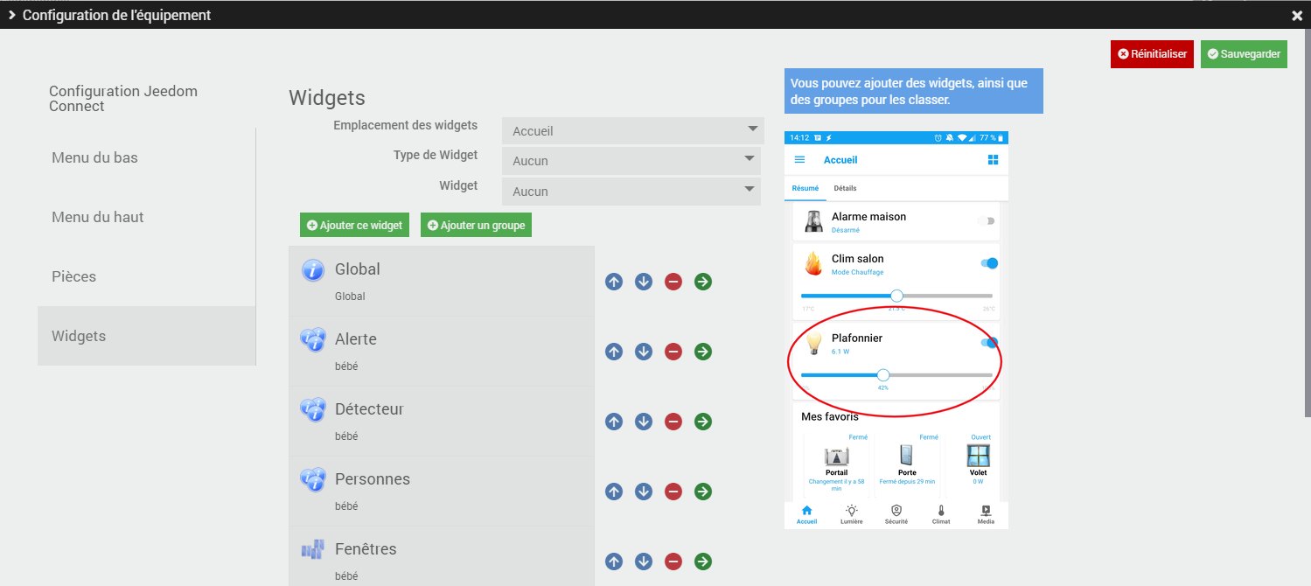Expand the Widget selection dropdown
The image size is (1311, 586).
(631, 192)
